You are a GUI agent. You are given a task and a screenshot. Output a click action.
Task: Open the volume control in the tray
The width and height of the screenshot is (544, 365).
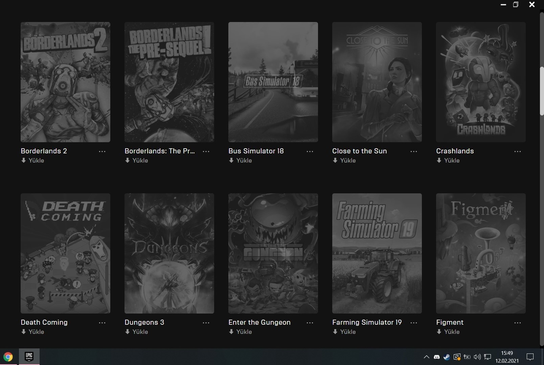pyautogui.click(x=477, y=357)
